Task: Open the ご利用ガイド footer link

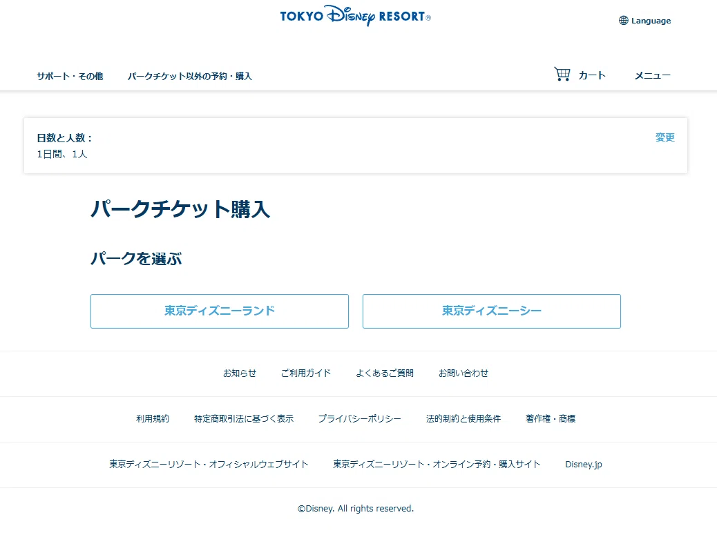Action: coord(306,373)
